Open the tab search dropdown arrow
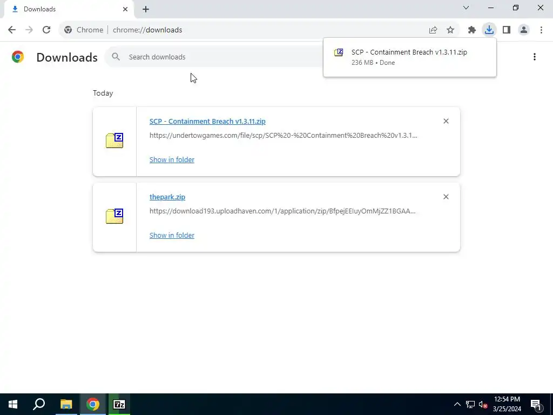The width and height of the screenshot is (553, 415). coord(466,8)
